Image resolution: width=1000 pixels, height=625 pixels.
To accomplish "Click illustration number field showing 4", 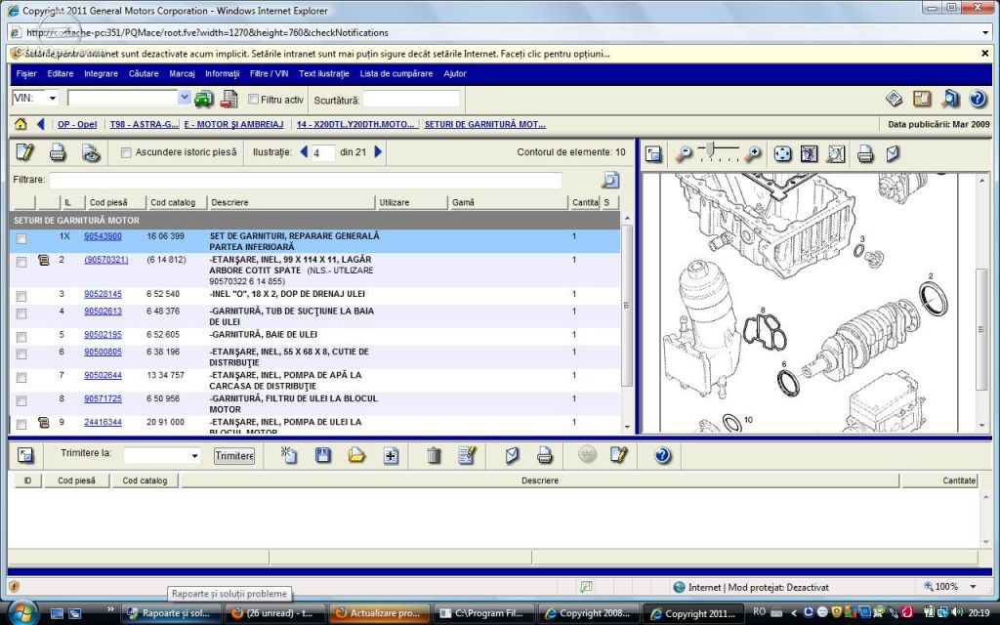I will [x=322, y=152].
